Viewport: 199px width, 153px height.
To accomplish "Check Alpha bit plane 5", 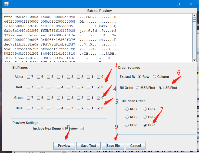I will coord(48,77).
